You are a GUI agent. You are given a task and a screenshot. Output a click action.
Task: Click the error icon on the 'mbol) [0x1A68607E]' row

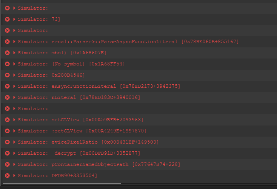7,53
